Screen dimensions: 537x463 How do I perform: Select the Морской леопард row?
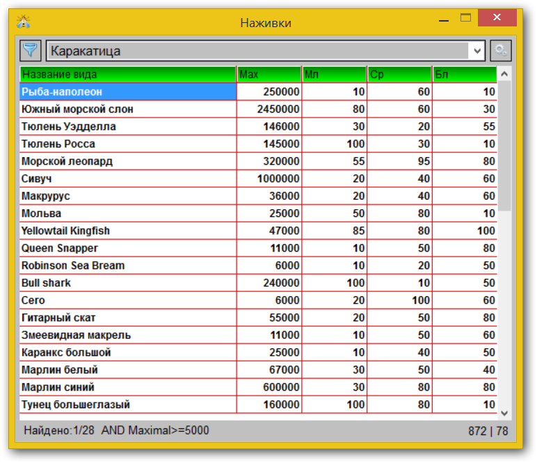(128, 161)
